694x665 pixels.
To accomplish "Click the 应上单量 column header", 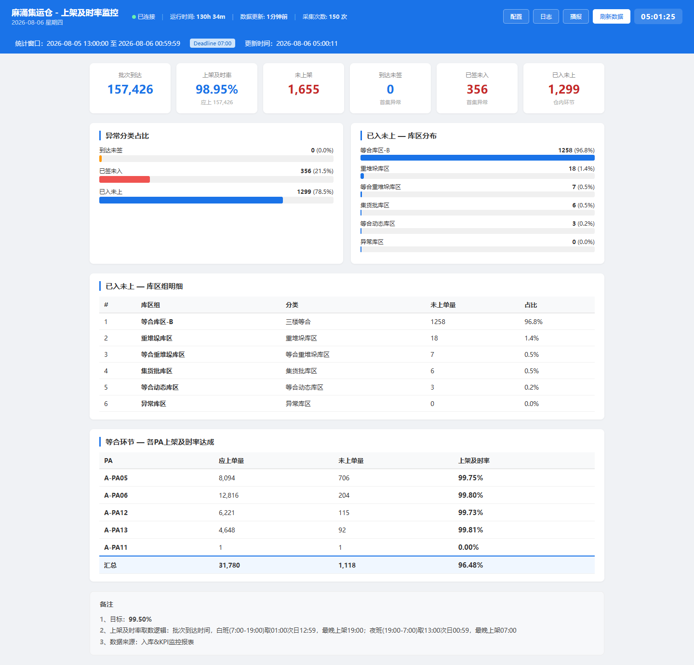I will point(231,461).
